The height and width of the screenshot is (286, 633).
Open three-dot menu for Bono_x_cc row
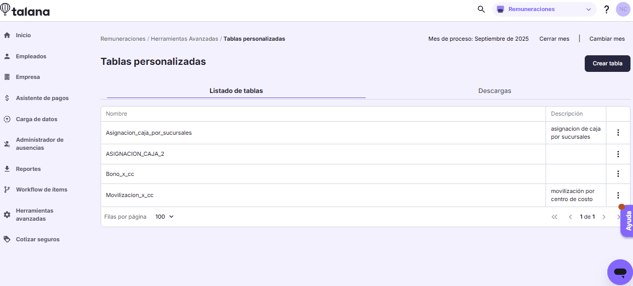pyautogui.click(x=618, y=174)
